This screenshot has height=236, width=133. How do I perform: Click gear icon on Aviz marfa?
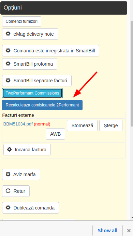click(8, 174)
